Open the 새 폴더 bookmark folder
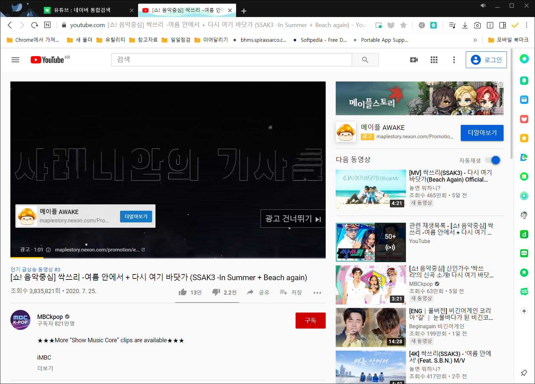This screenshot has width=535, height=384. (x=80, y=40)
